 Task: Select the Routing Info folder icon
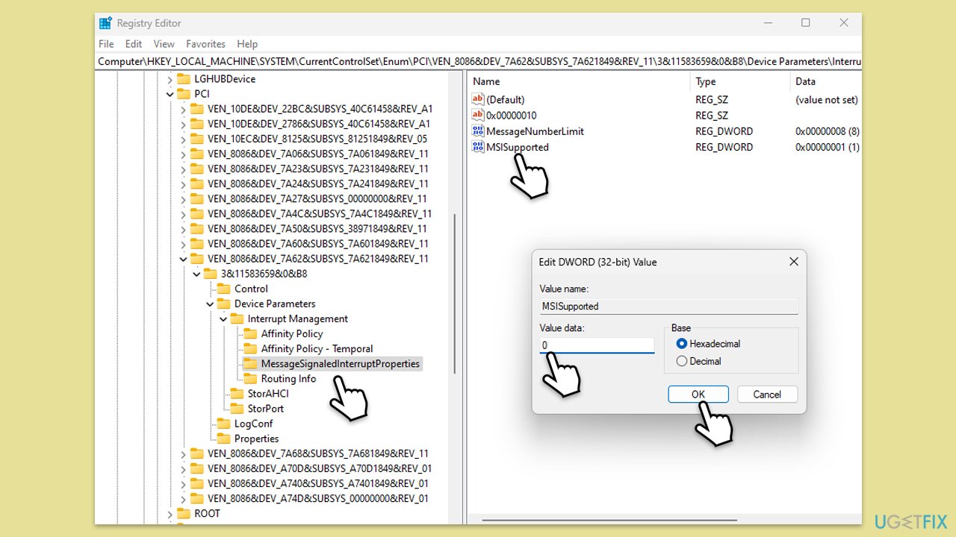click(x=251, y=378)
